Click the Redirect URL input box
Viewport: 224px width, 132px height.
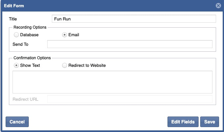click(x=130, y=99)
